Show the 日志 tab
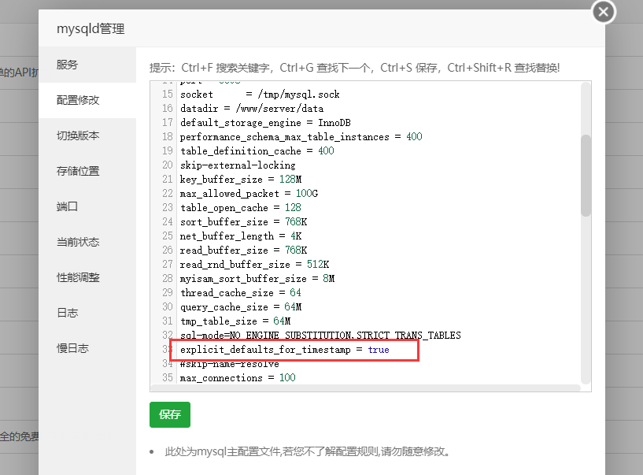 (x=87, y=313)
